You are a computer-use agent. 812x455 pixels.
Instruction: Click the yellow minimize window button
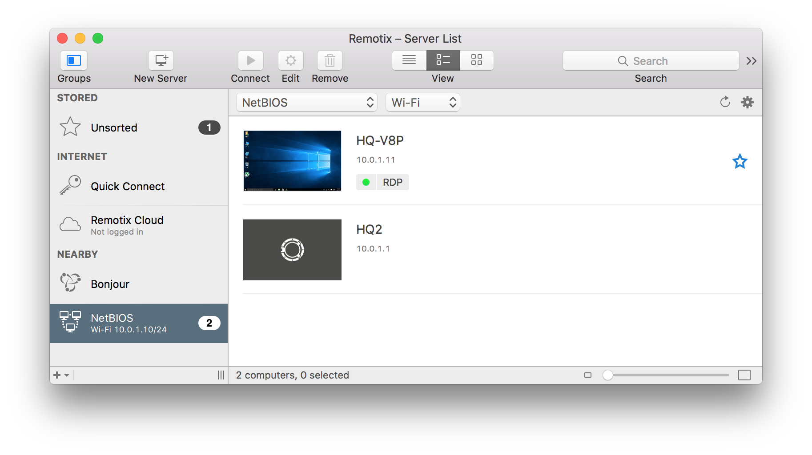80,38
